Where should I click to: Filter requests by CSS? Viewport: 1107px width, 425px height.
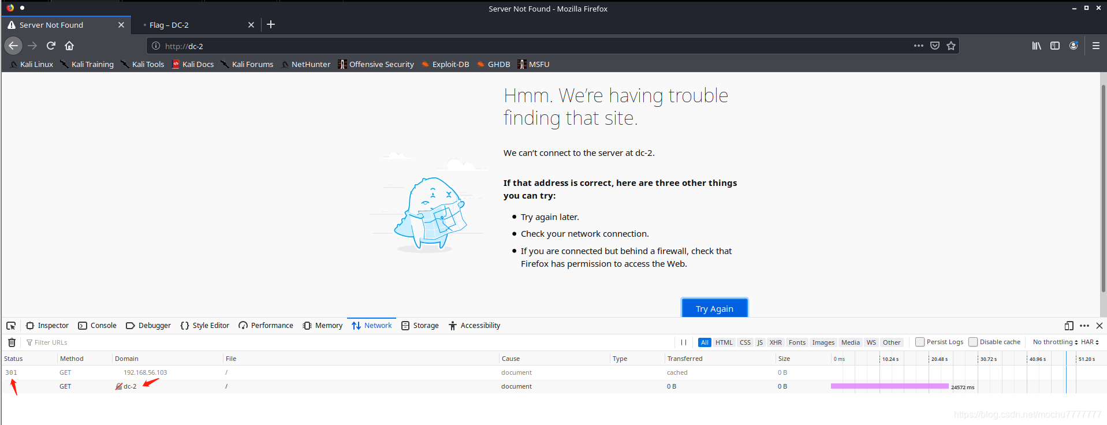746,342
